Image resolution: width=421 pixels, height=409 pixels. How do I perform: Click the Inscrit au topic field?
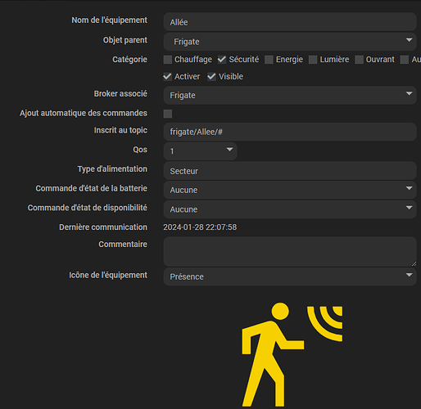(x=290, y=132)
